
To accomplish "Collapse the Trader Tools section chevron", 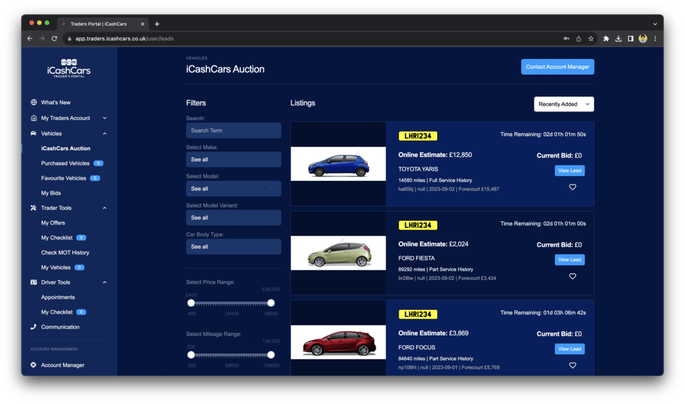I will [105, 208].
